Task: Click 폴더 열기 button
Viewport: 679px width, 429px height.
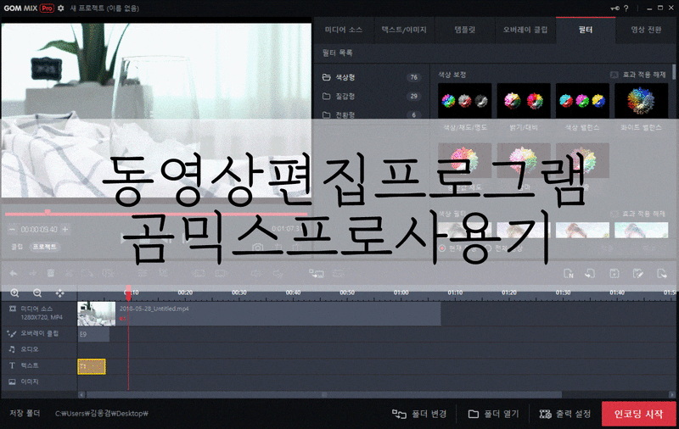Action: pyautogui.click(x=493, y=414)
